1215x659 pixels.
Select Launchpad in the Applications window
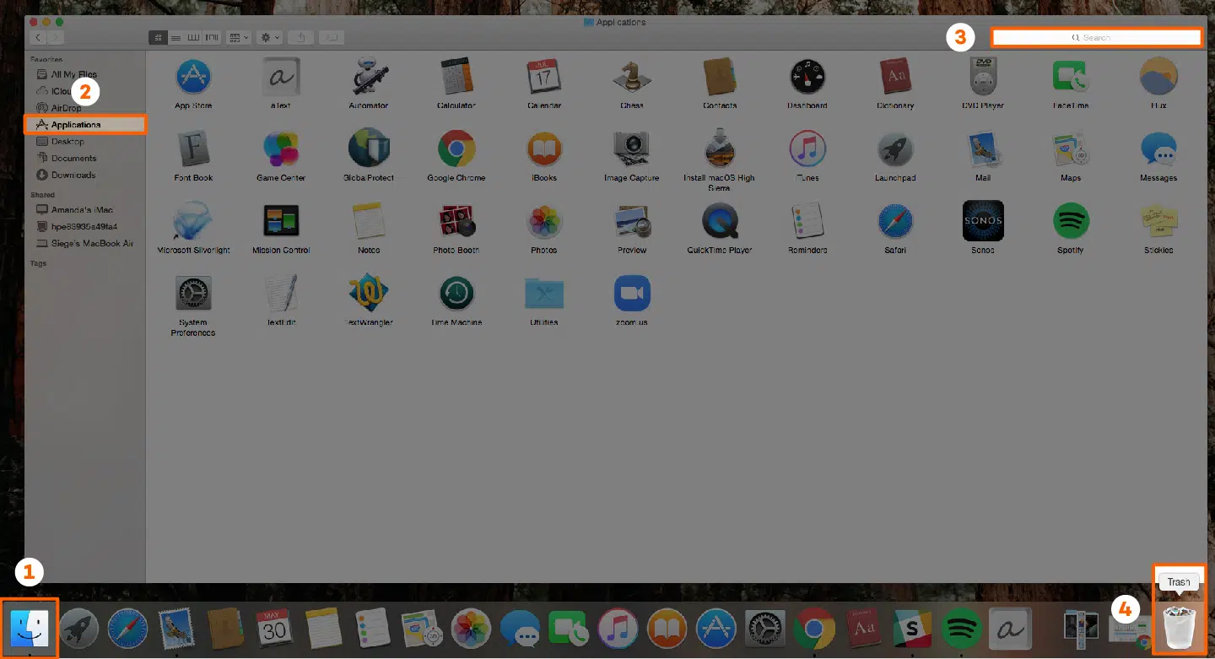pos(895,149)
